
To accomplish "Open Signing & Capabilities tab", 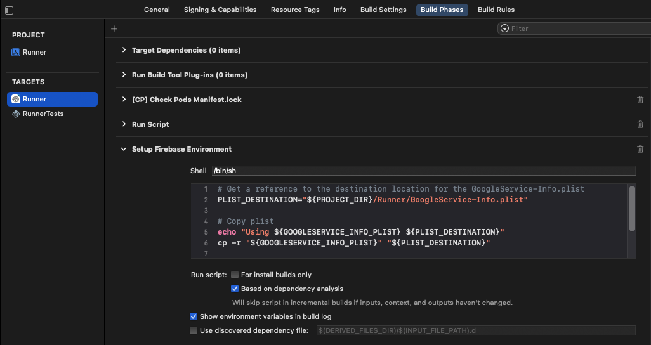I will (x=220, y=10).
